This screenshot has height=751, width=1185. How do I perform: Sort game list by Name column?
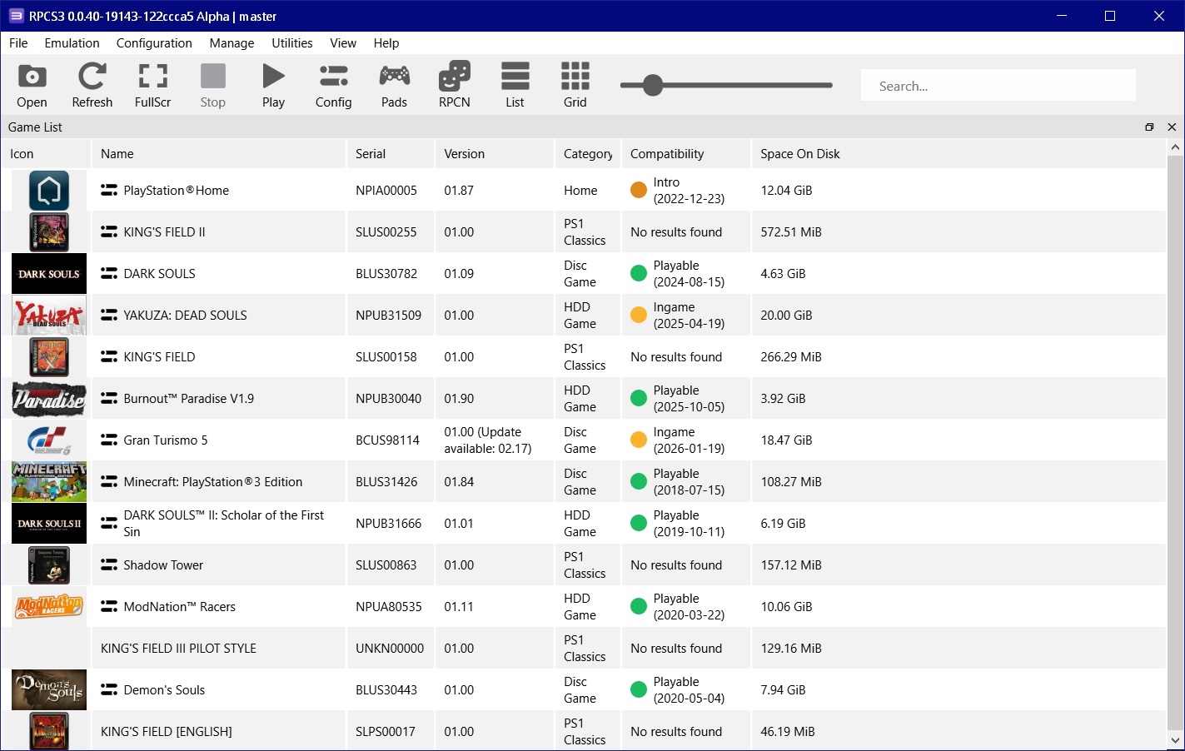click(218, 154)
